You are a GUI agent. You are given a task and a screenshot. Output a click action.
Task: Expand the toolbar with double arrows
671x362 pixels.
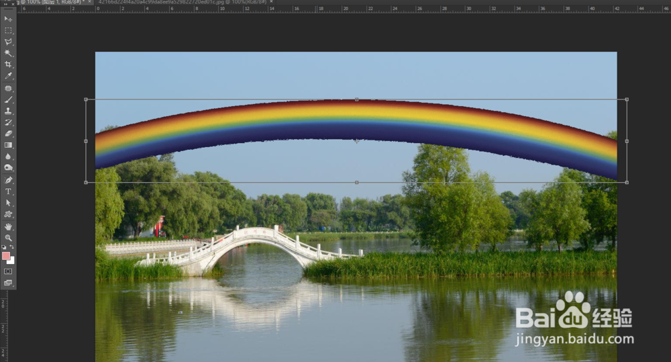6,3
